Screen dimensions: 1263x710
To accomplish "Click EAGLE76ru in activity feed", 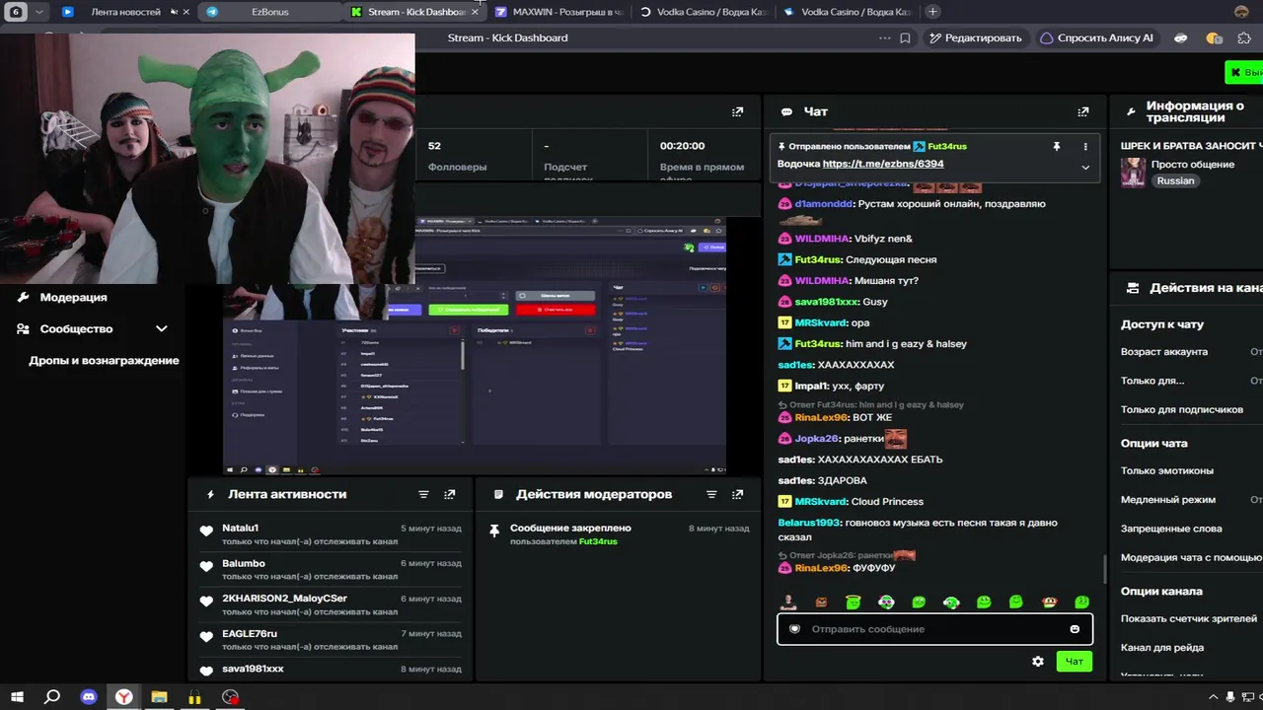I will [250, 634].
